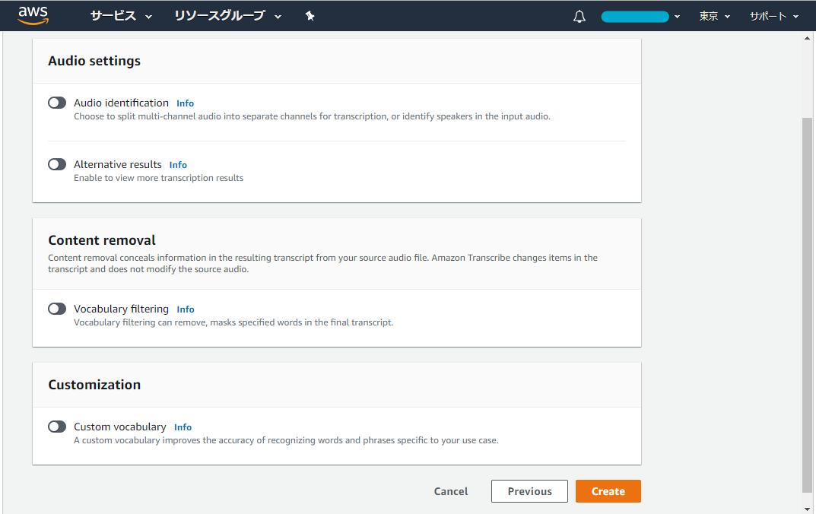816x514 pixels.
Task: Click the Vocabulary filtering description text
Action: pos(233,322)
